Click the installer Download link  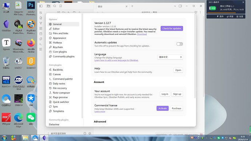142,34
